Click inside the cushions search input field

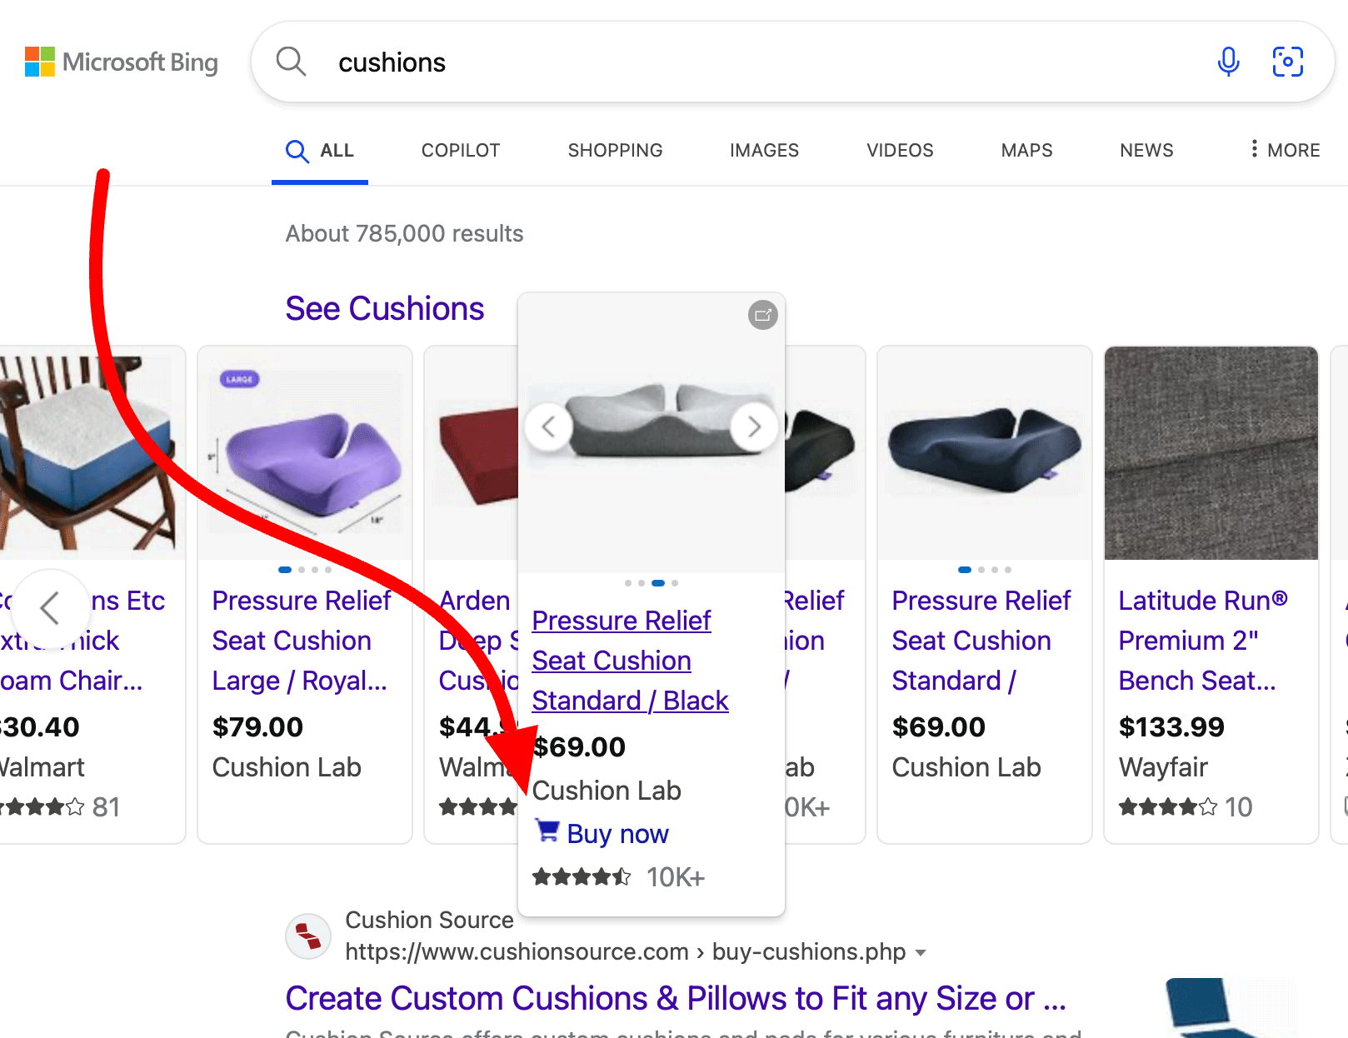click(x=583, y=62)
